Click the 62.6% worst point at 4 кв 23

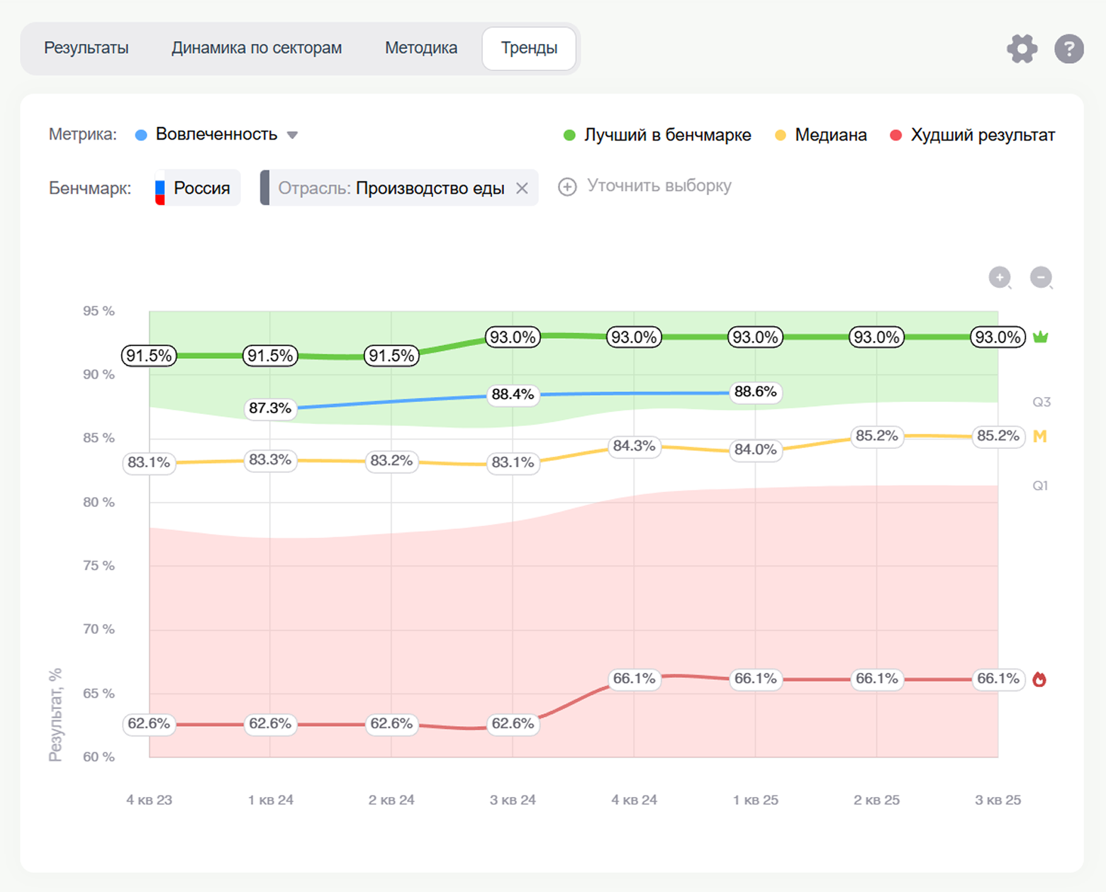click(149, 724)
